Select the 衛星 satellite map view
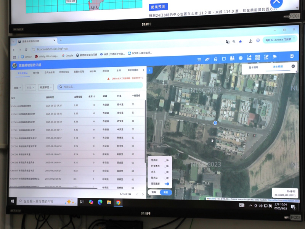This screenshot has height=229, width=305. pyautogui.click(x=166, y=192)
